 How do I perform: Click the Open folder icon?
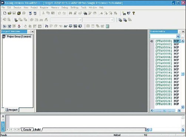click(x=10, y=13)
